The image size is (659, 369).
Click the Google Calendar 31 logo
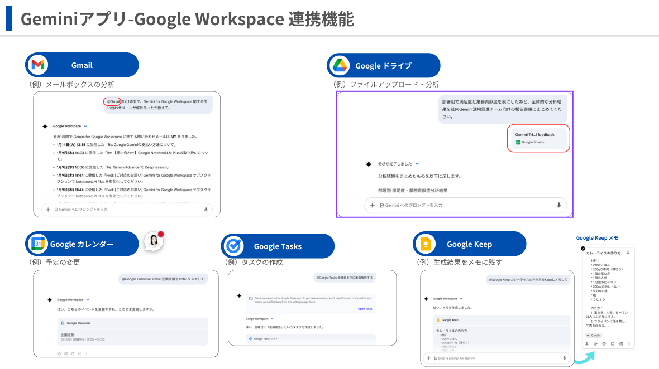(38, 244)
